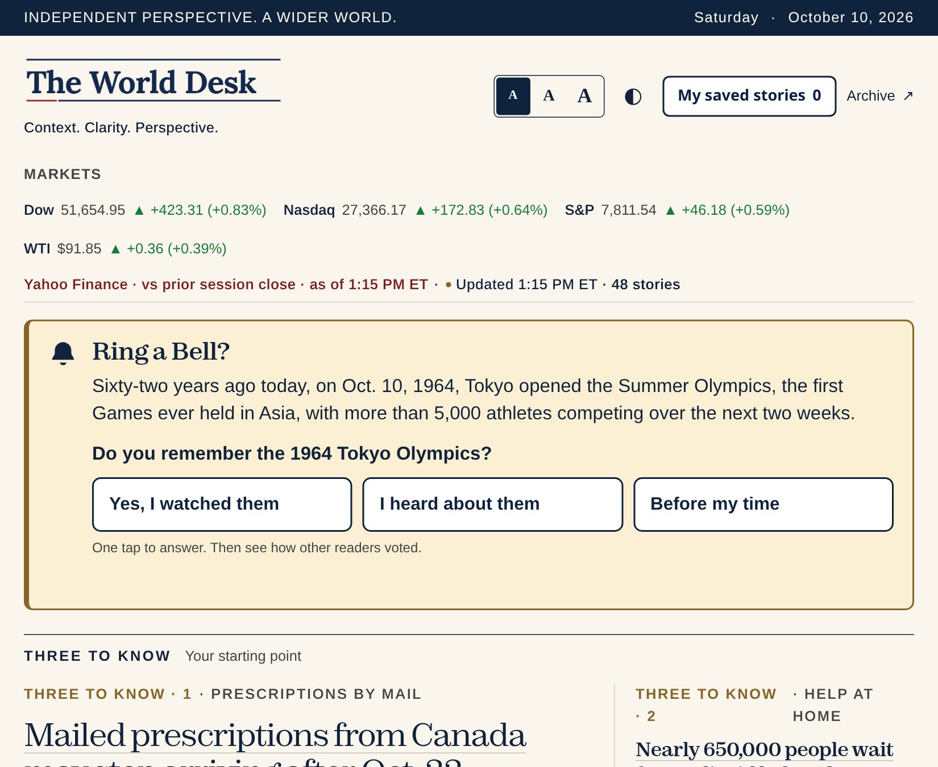The image size is (938, 767).
Task: Click the 'Context. Clarity. Perspective.' tagline
Action: coord(121,128)
